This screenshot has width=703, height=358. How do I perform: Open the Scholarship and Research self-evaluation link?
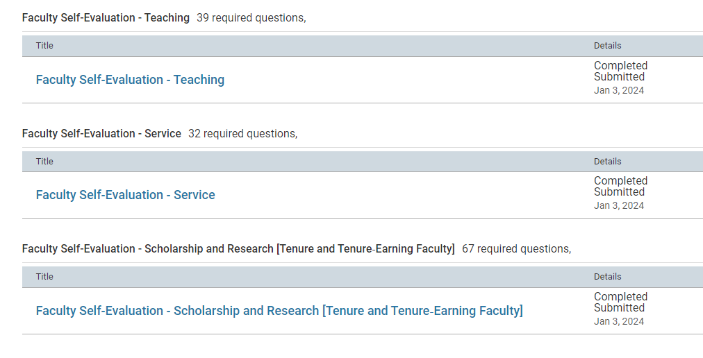(279, 311)
